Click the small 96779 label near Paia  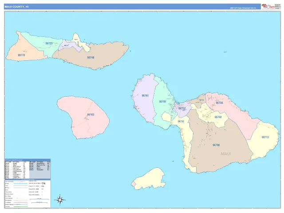point(201,100)
